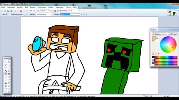Click the zoom out magnifier icon
The height and width of the screenshot is (100, 179).
coord(38,11)
